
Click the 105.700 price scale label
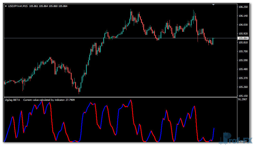click(x=243, y=51)
